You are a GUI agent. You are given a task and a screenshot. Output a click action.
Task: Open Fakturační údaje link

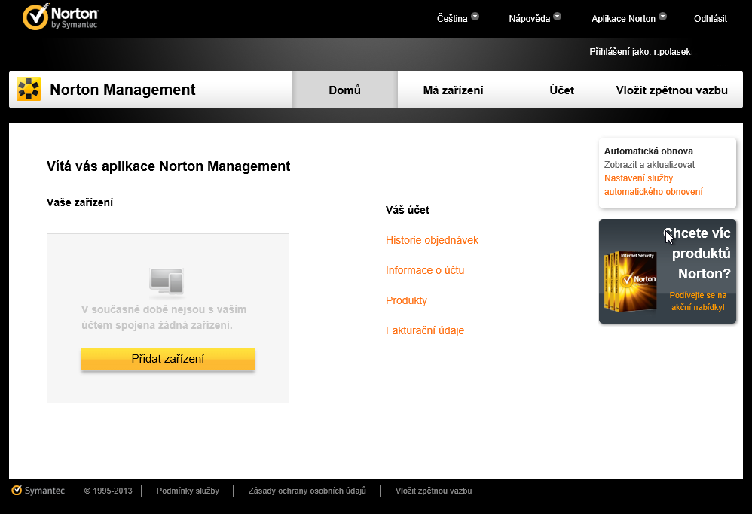pos(425,330)
